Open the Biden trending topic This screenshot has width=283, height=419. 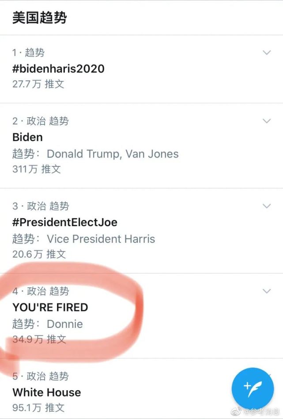tap(27, 137)
